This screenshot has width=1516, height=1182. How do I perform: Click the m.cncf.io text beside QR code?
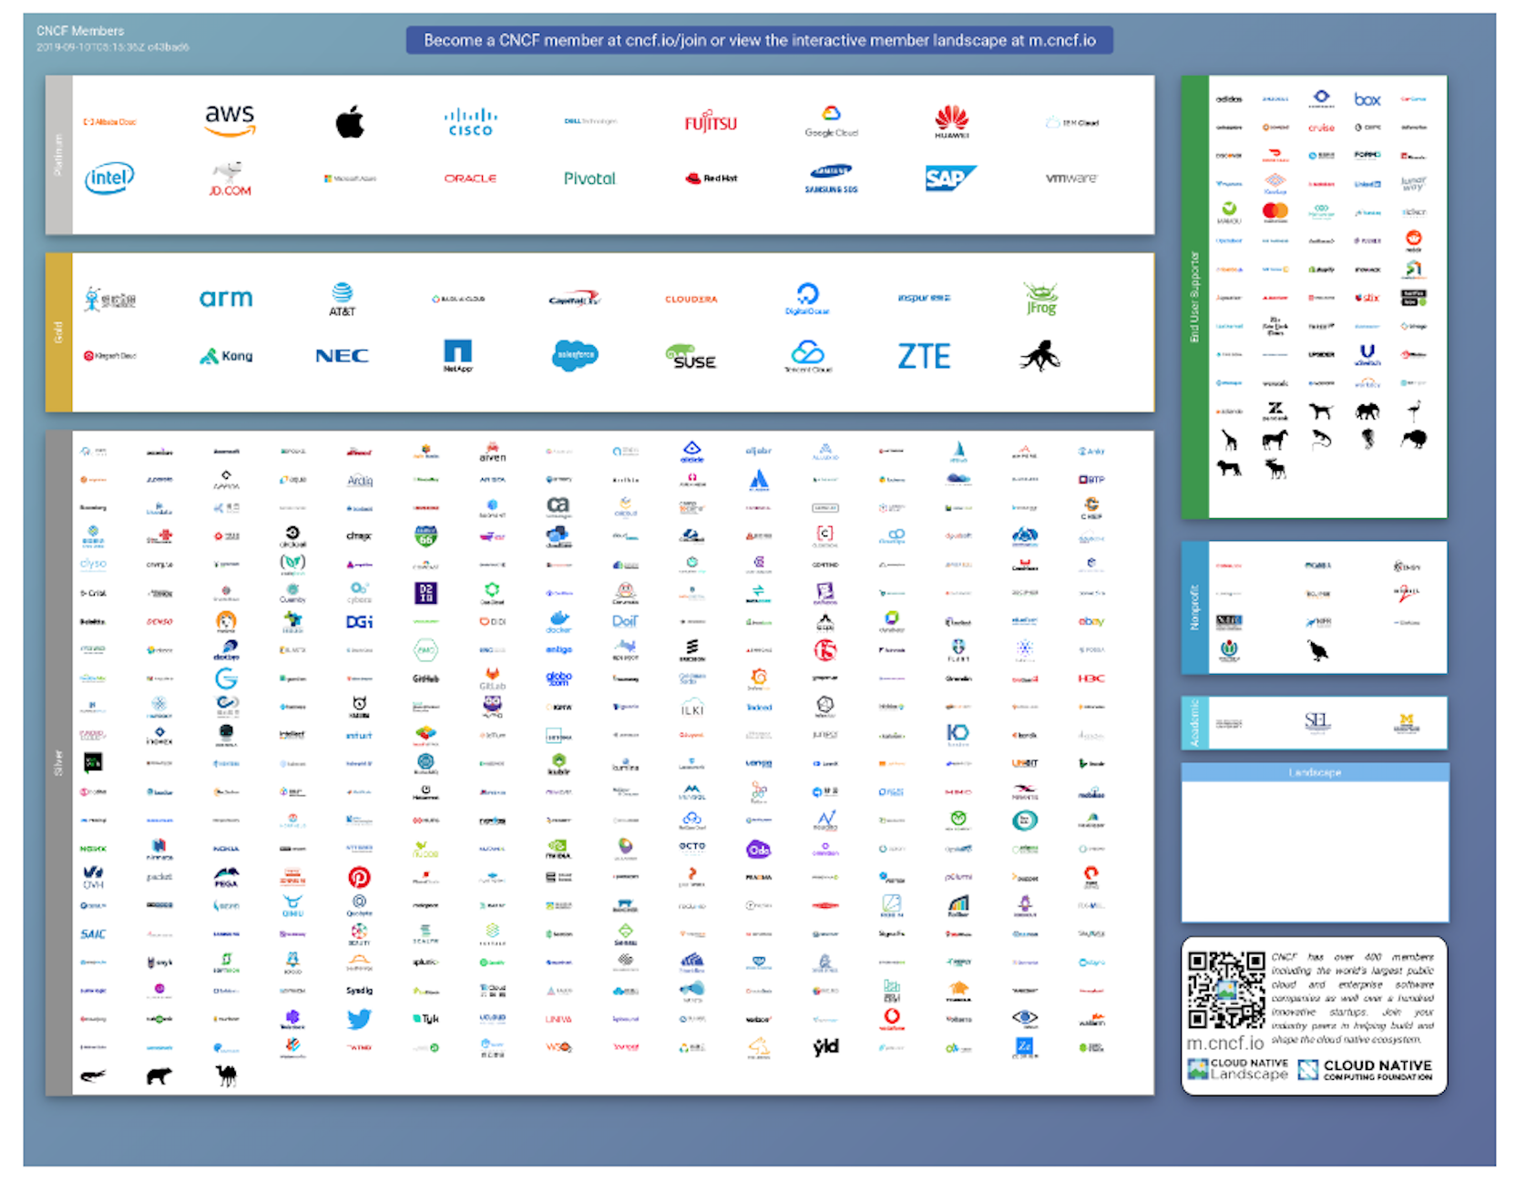[x=1224, y=1044]
